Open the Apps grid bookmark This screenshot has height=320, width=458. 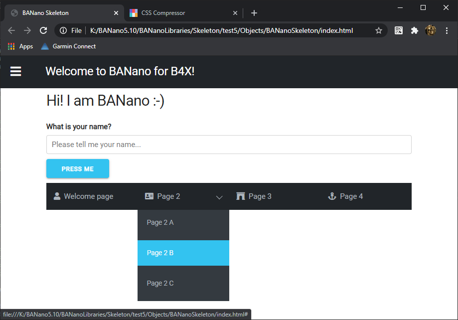(x=20, y=46)
